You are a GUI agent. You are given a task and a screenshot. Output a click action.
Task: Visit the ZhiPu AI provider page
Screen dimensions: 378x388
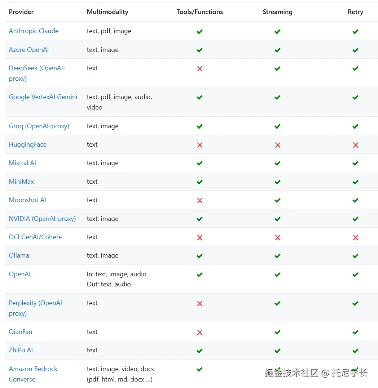(21, 350)
